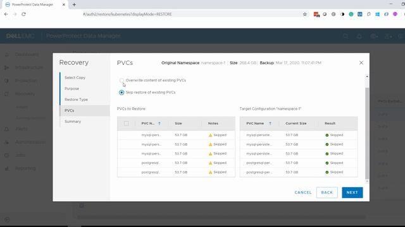Cancel the recovery wizard

pos(303,192)
